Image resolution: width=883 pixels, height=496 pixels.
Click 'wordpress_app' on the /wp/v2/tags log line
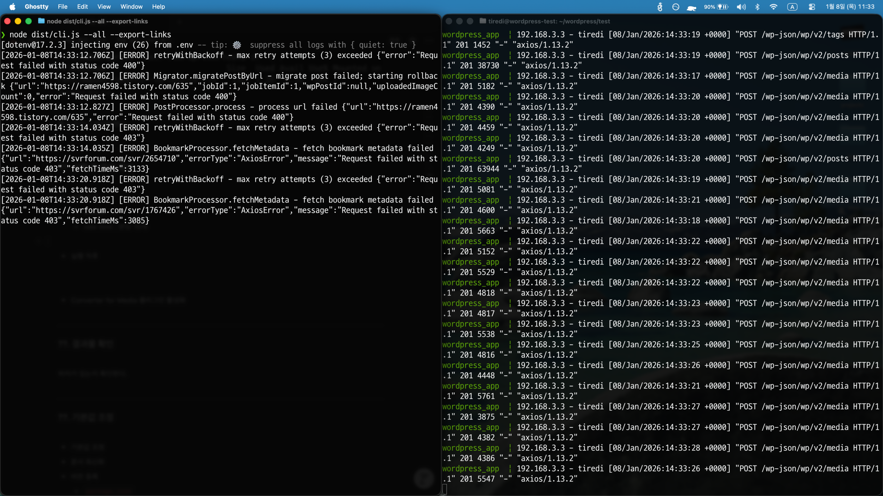click(471, 34)
